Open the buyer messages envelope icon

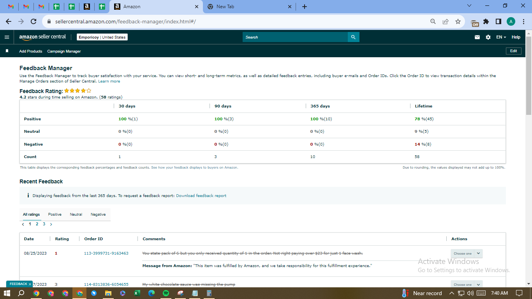(477, 37)
